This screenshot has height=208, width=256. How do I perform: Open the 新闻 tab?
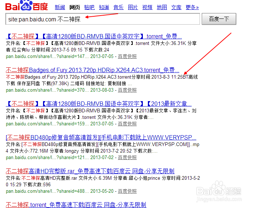(x=60, y=7)
